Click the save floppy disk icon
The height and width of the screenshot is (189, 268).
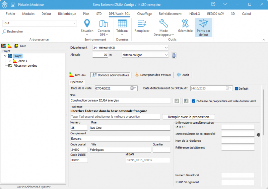pyautogui.click(x=13, y=5)
